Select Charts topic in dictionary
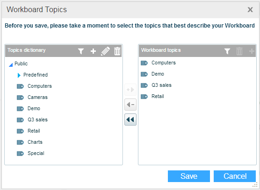This screenshot has height=190, width=260. pos(35,142)
